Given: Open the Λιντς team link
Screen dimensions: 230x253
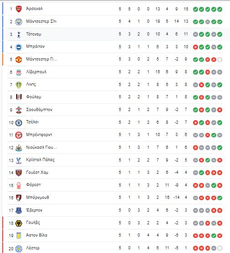Looking at the screenshot, I should 31,84.
